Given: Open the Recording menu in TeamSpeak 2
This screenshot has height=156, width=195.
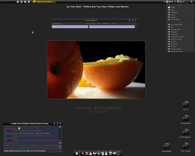Looking at the screenshot, I should click(91, 23).
